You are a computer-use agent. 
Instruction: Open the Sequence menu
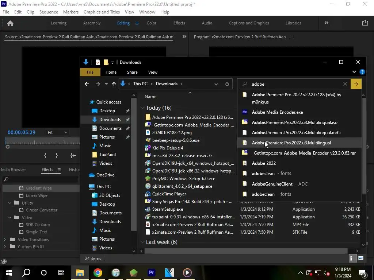tap(49, 12)
